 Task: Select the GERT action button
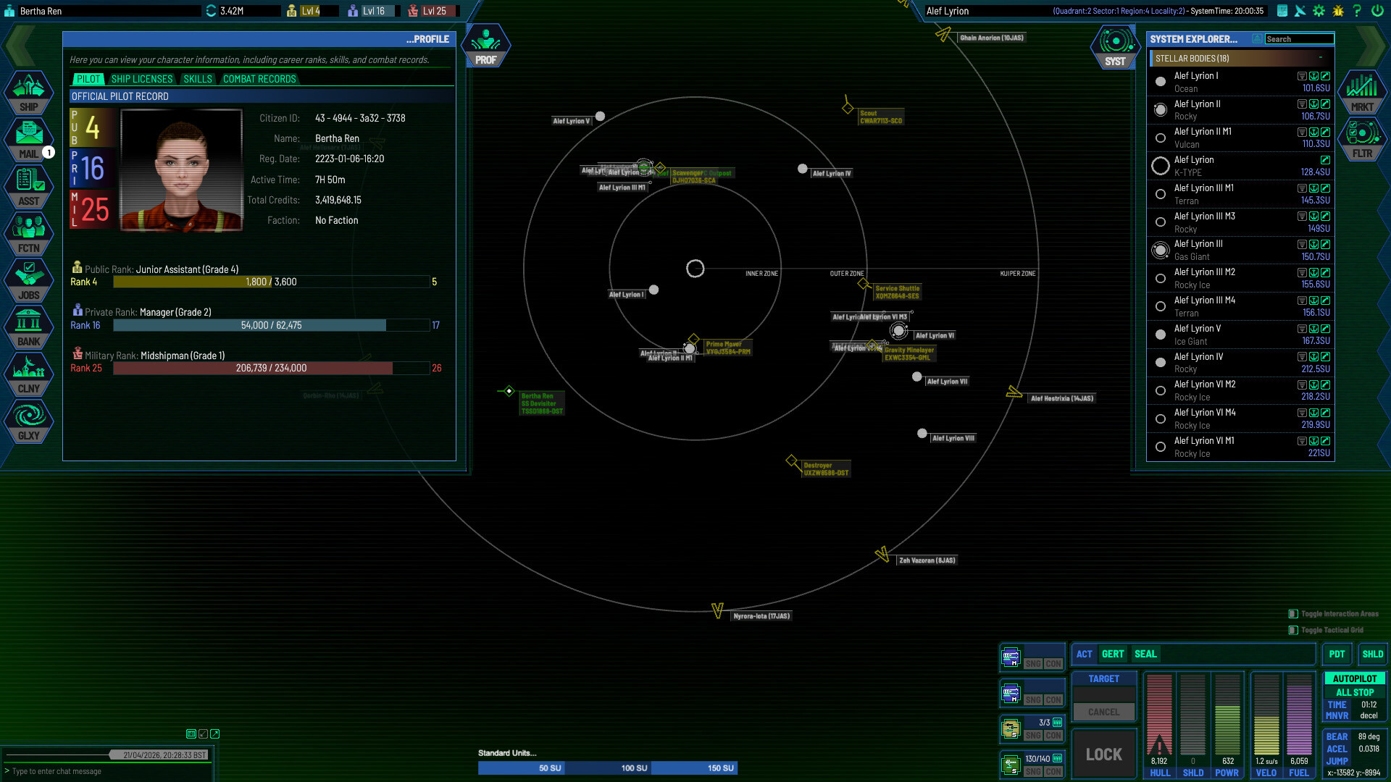pyautogui.click(x=1113, y=655)
